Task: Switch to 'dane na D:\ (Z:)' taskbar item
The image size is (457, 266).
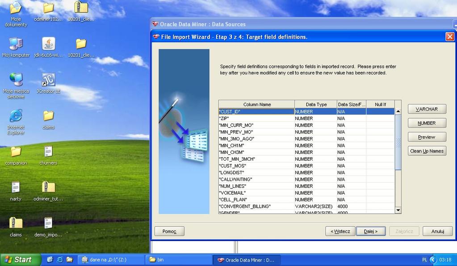Action: pos(111,260)
